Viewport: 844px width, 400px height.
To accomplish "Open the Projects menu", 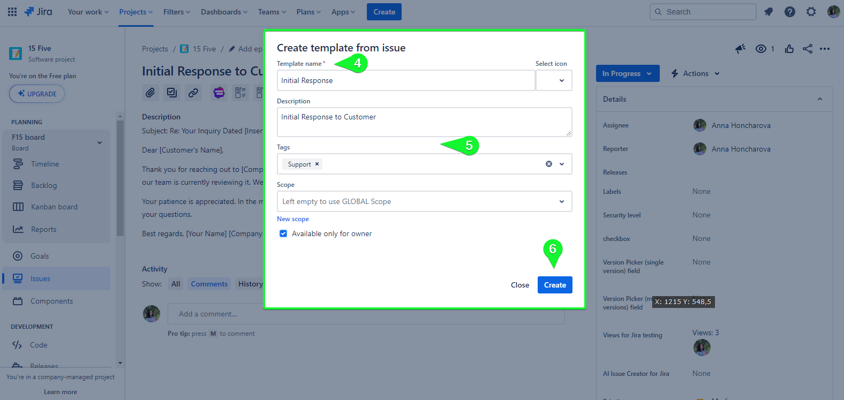I will click(x=135, y=12).
